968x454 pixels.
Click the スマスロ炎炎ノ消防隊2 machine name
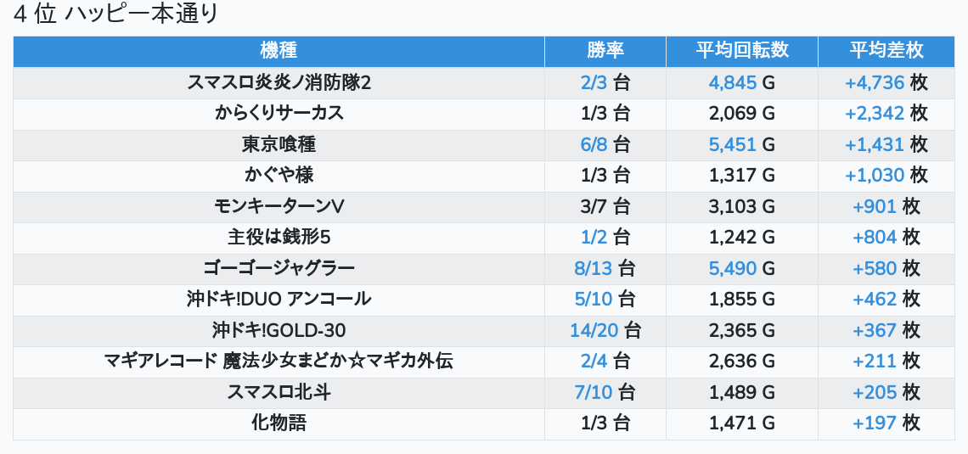pos(279,82)
